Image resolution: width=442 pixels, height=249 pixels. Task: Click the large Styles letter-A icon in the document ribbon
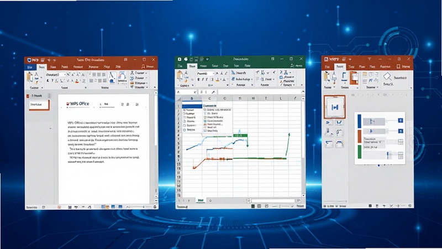click(x=112, y=77)
